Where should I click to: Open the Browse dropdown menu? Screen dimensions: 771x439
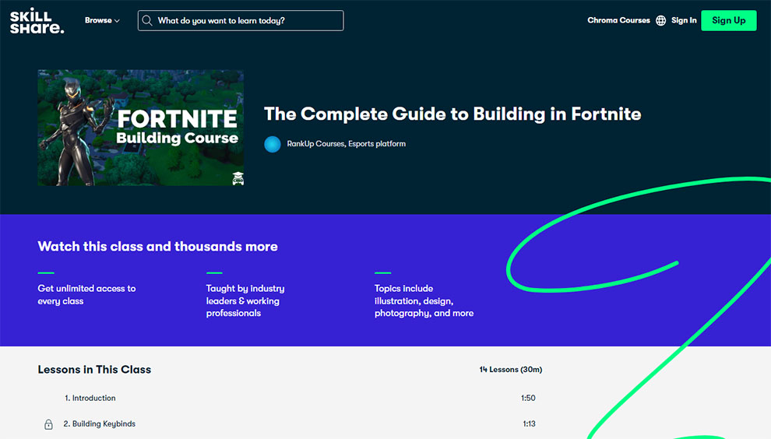click(x=102, y=21)
